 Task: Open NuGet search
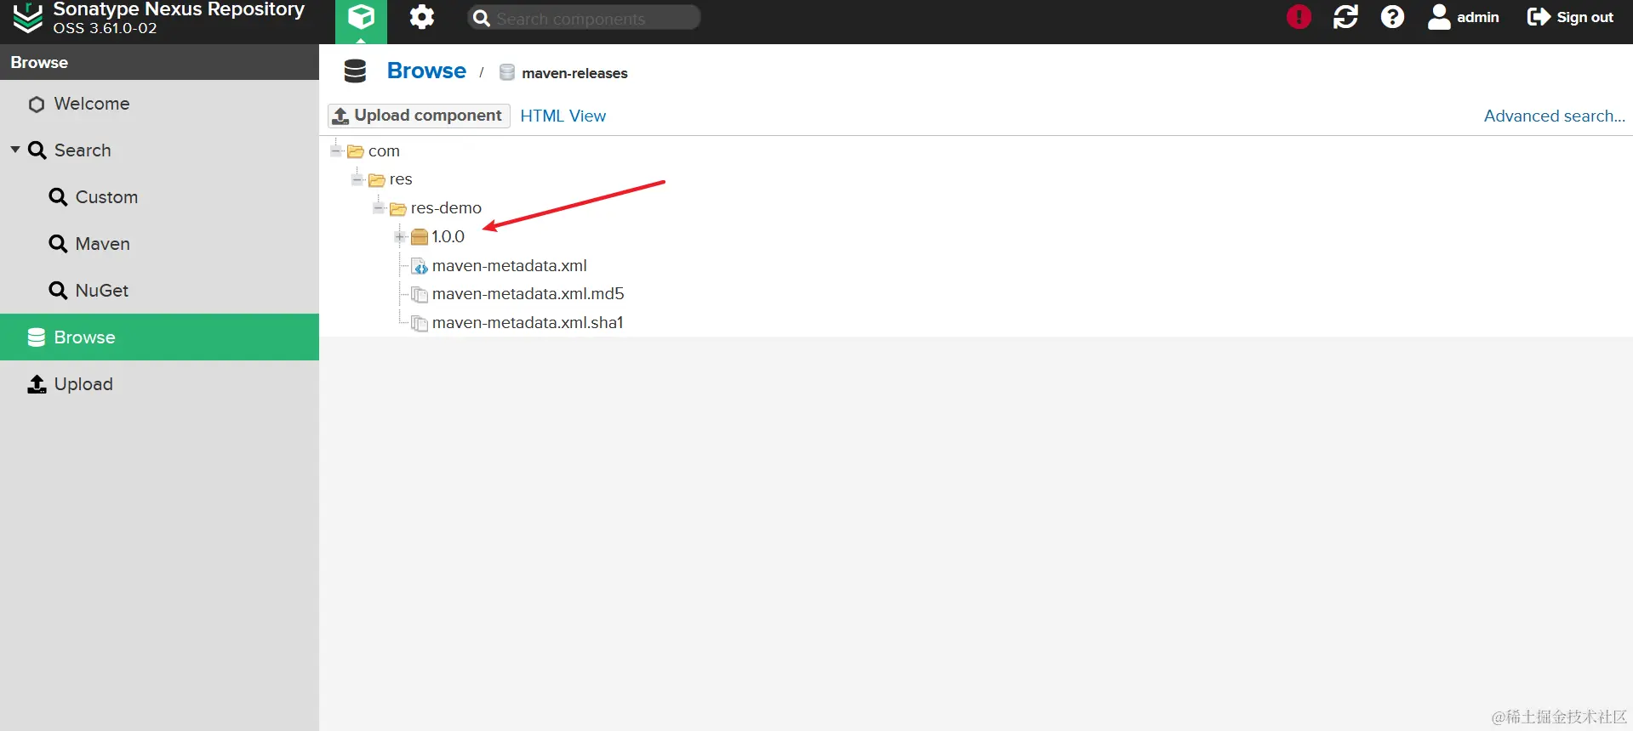pos(159,291)
